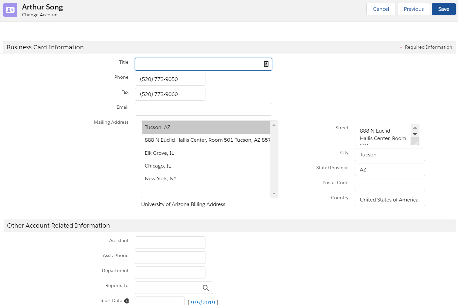Click the Mailing Address list down arrow
Viewport: 458px width, 305px height.
[273, 194]
